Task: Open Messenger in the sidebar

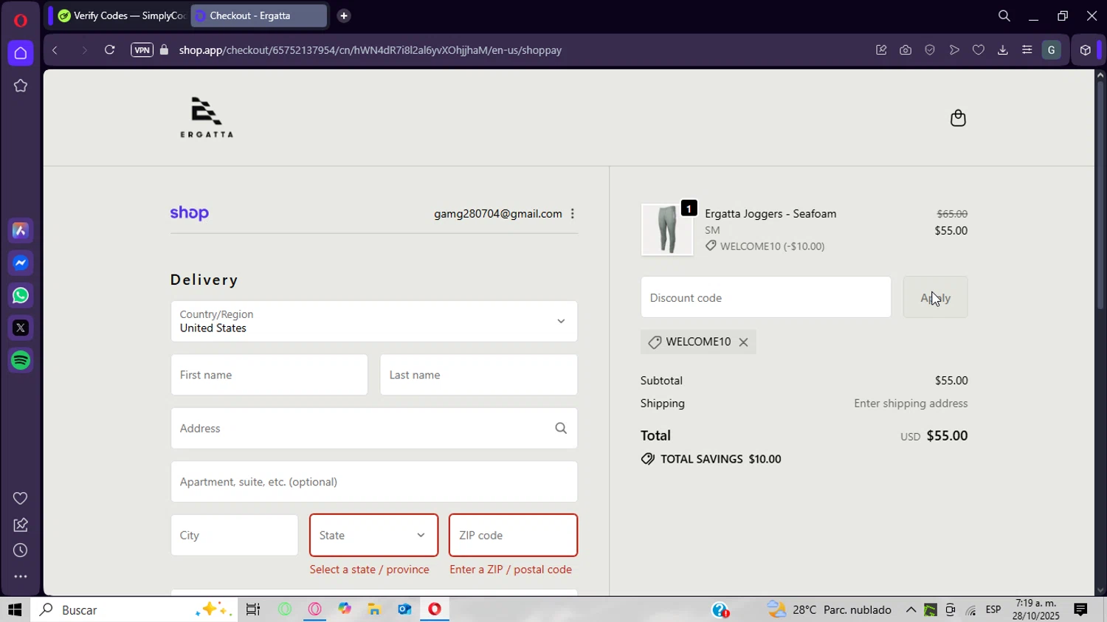Action: pos(21,263)
